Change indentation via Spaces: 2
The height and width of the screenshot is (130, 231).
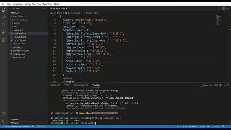[193, 126]
